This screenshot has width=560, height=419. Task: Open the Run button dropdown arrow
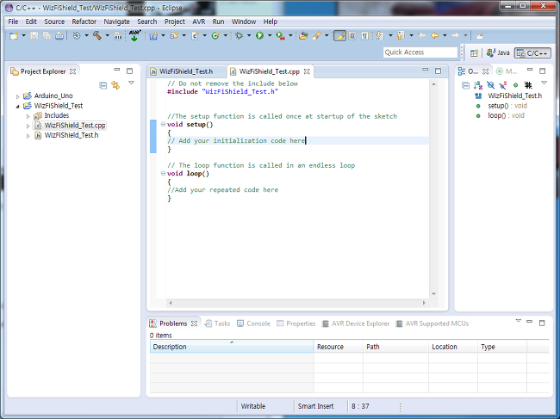point(270,35)
